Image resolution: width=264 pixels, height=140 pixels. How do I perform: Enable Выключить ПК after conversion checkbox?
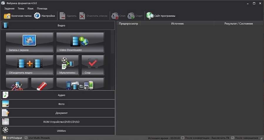(183, 138)
